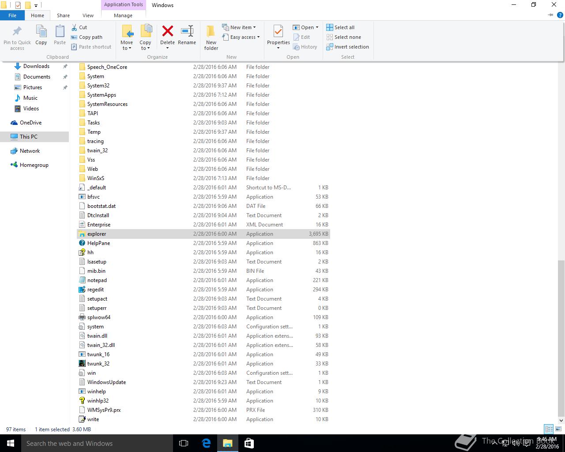Image resolution: width=565 pixels, height=452 pixels.
Task: Open Windows Store from taskbar
Action: pos(249,443)
